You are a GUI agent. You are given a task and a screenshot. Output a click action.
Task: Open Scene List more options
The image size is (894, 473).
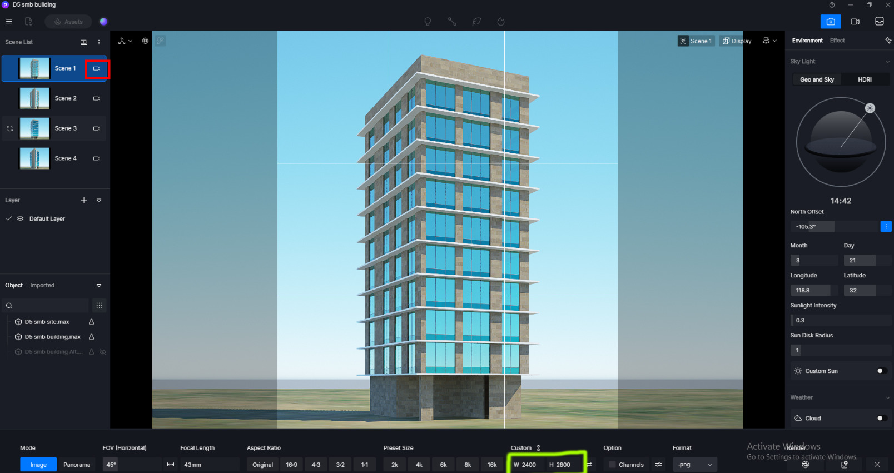click(x=99, y=42)
